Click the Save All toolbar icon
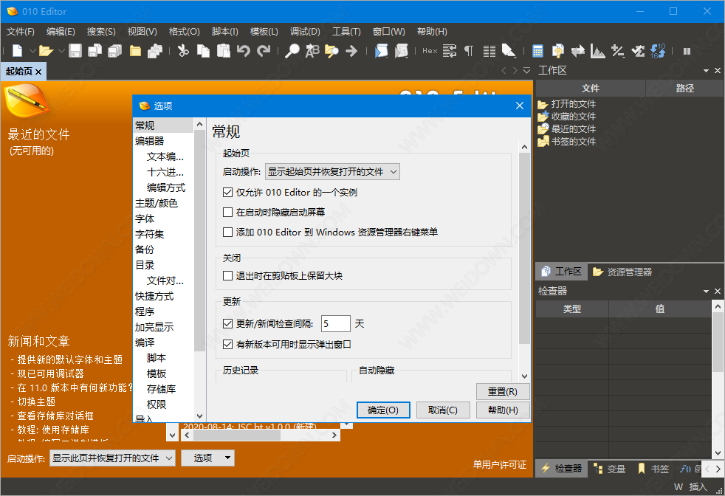725x496 pixels. [x=114, y=50]
